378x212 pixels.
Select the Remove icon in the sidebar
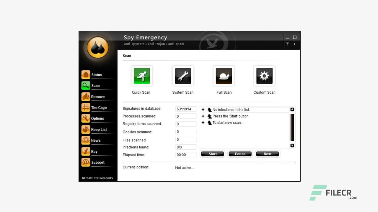pyautogui.click(x=86, y=96)
